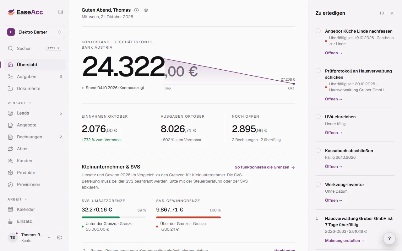This screenshot has height=251, width=402.
Task: Open Dokumente in sidebar
Action: [35, 88]
